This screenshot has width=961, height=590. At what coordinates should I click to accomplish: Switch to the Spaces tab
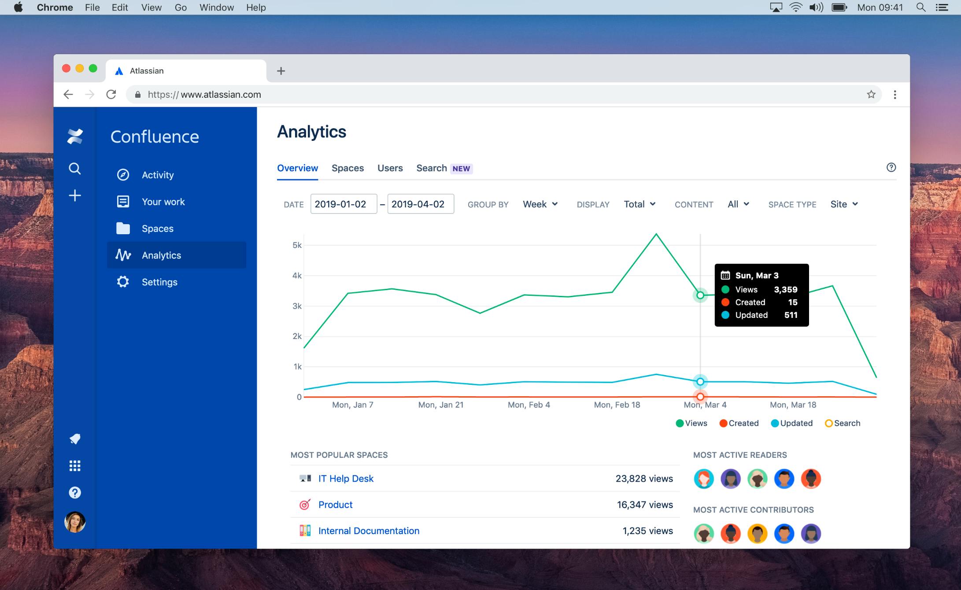(347, 168)
